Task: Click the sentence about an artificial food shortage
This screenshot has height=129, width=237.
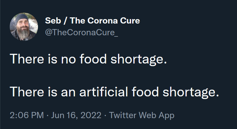Action: tap(115, 92)
